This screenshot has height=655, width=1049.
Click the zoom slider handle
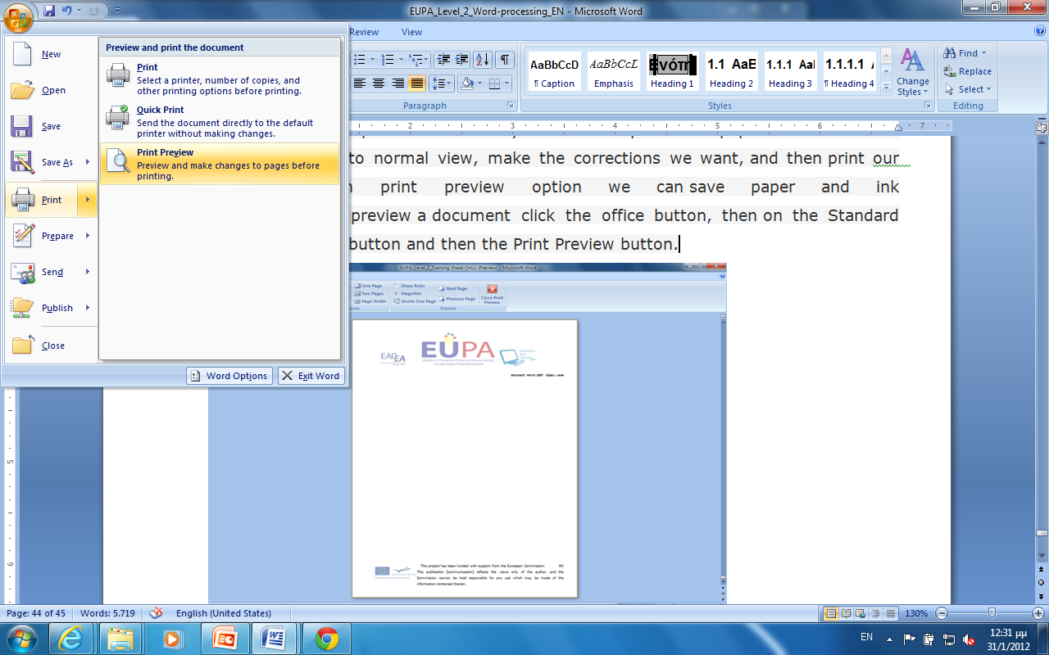(992, 613)
